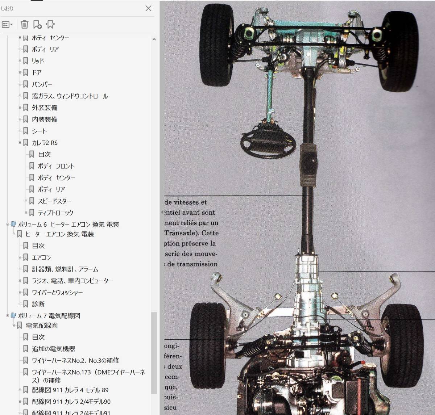Select 配線図 911 カレラ 2/4モデル90 bookmark
This screenshot has height=415, width=435.
[71, 402]
